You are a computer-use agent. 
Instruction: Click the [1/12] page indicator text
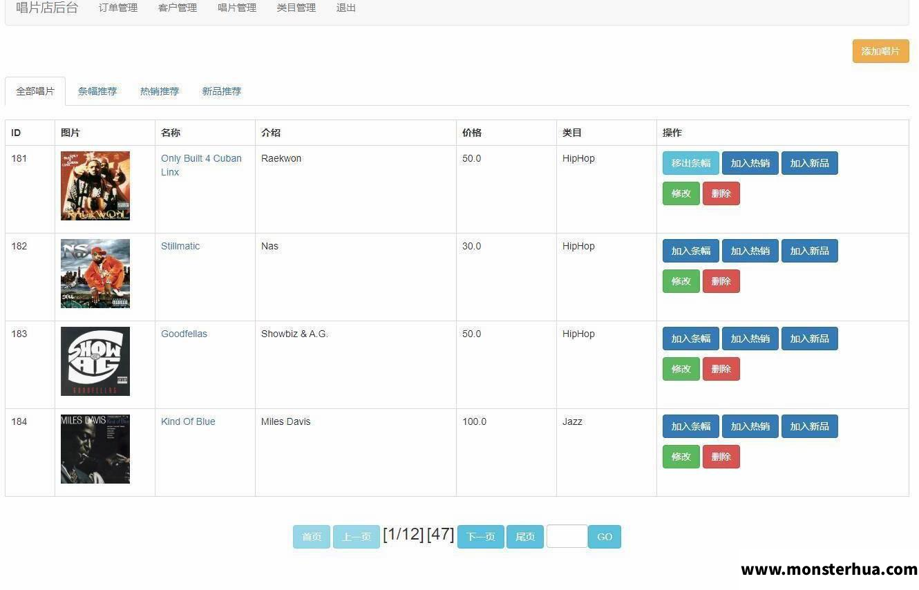tap(404, 534)
